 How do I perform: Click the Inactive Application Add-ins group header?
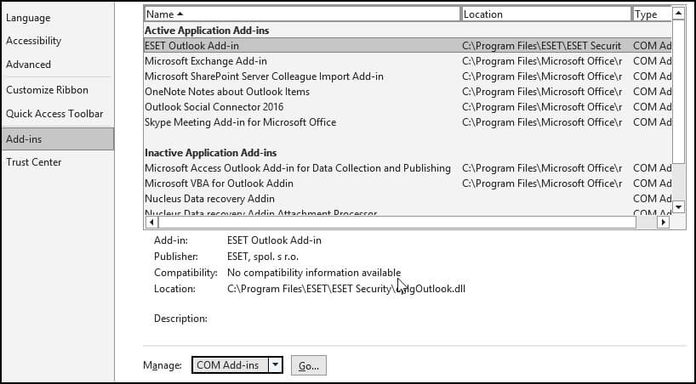tap(211, 153)
